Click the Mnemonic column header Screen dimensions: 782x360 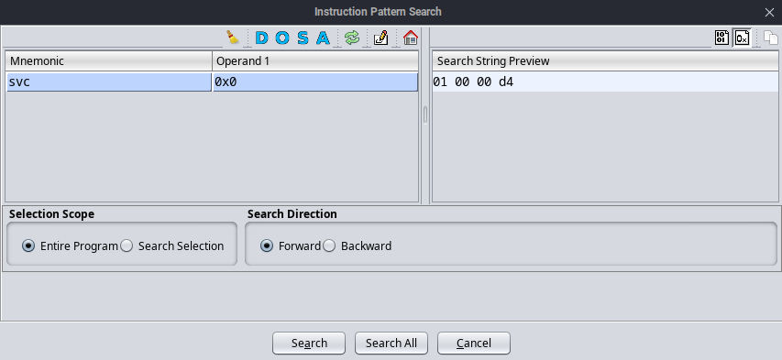pos(109,60)
